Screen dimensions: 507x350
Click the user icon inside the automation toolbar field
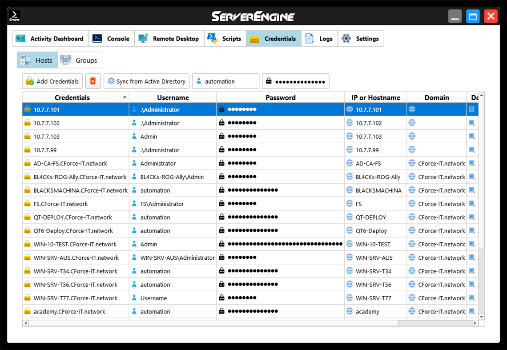[199, 81]
